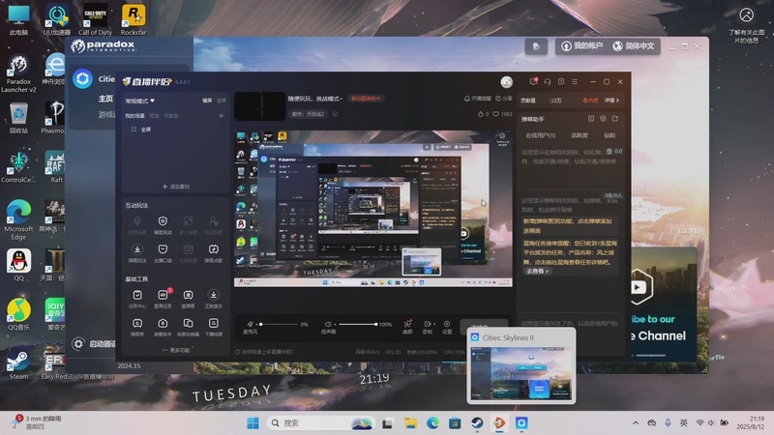Screen dimensions: 774x435
Task: Open the weather widget in taskbar
Action: 39,422
